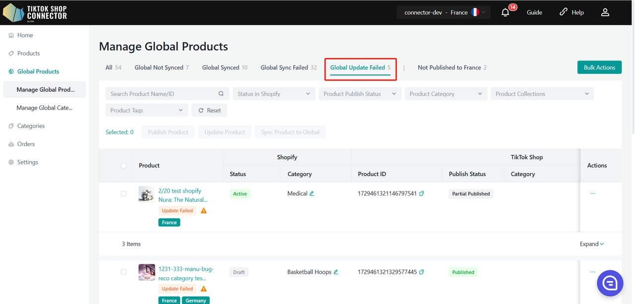Open the Status in Shopify dropdown
This screenshot has height=304, width=635.
click(273, 94)
